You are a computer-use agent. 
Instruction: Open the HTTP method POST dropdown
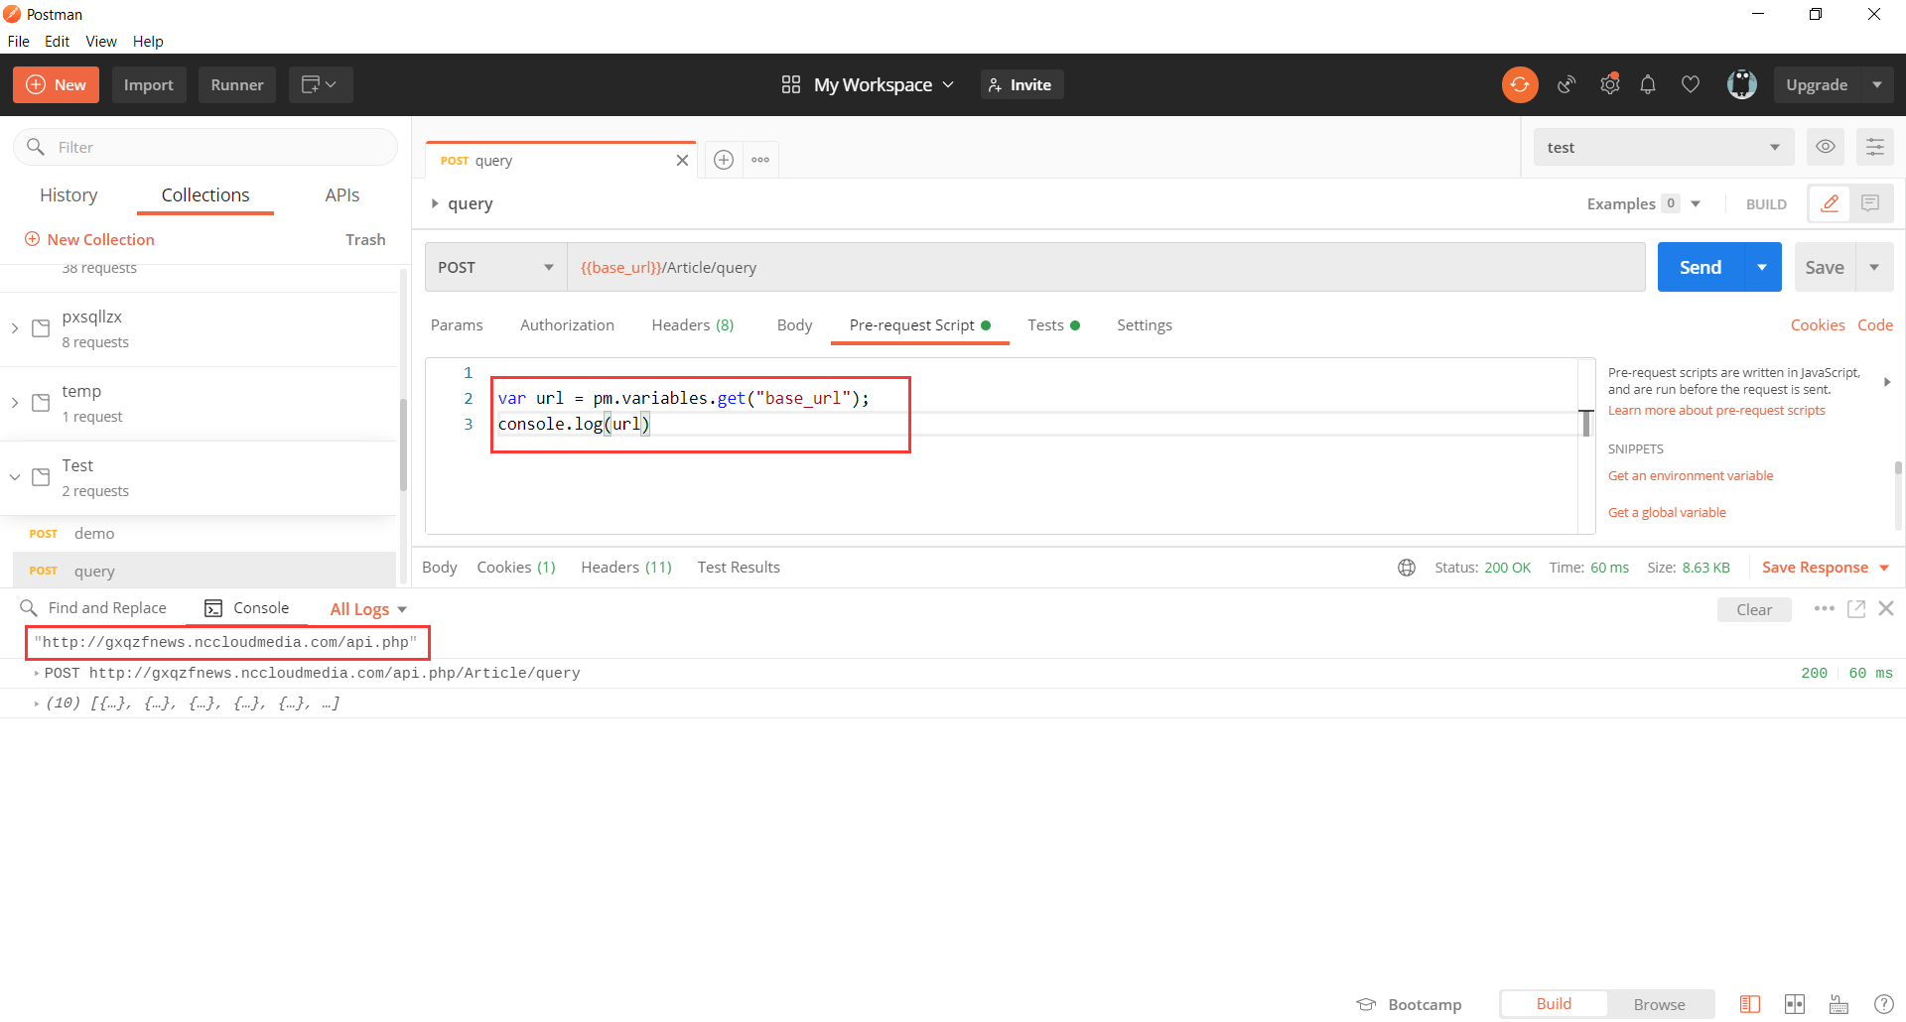(495, 267)
